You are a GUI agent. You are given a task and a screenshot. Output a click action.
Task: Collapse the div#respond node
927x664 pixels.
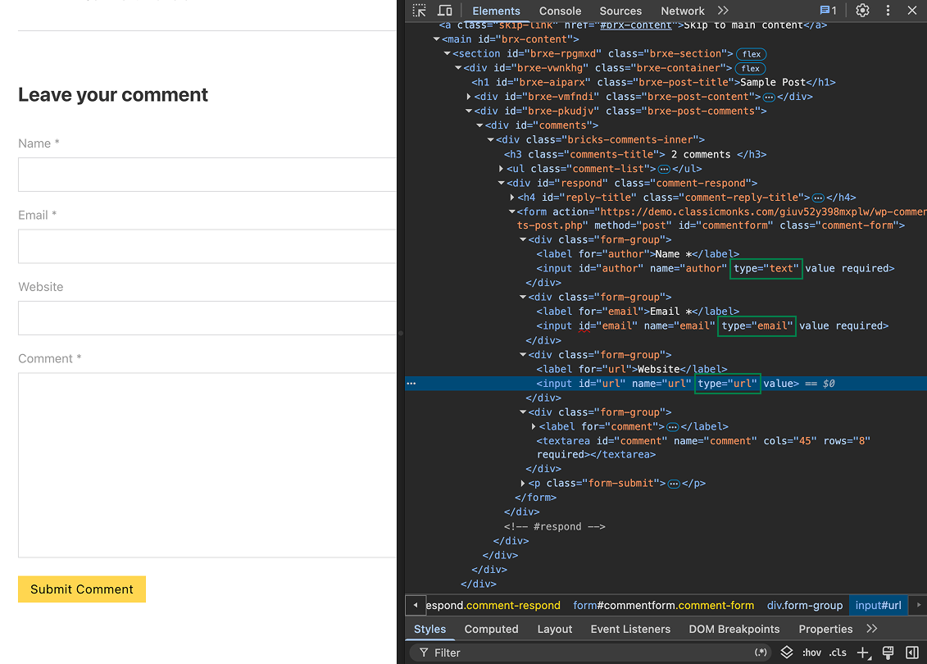pos(502,184)
